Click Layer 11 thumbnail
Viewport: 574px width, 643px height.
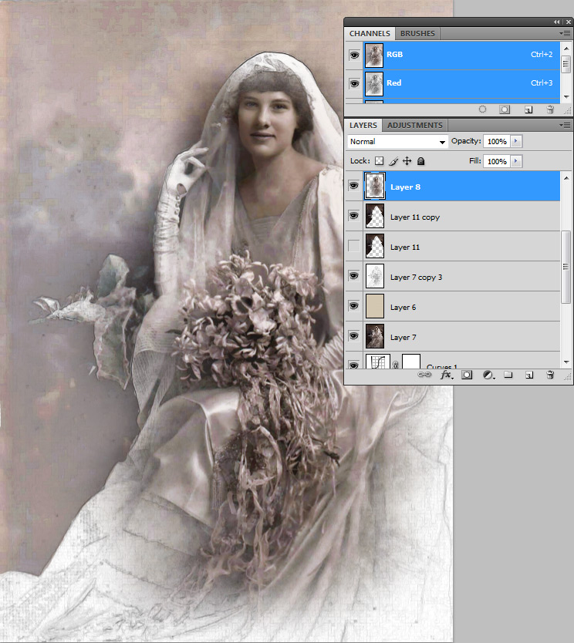(375, 246)
